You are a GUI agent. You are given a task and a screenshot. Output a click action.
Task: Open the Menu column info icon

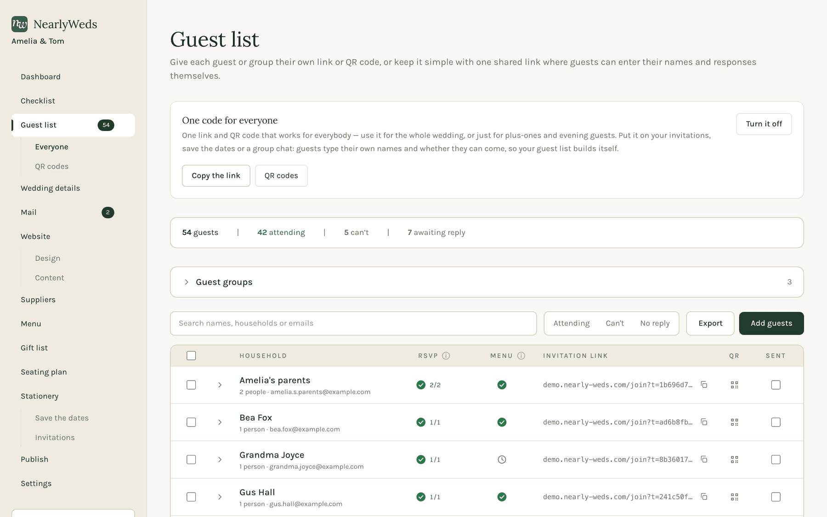[521, 356]
